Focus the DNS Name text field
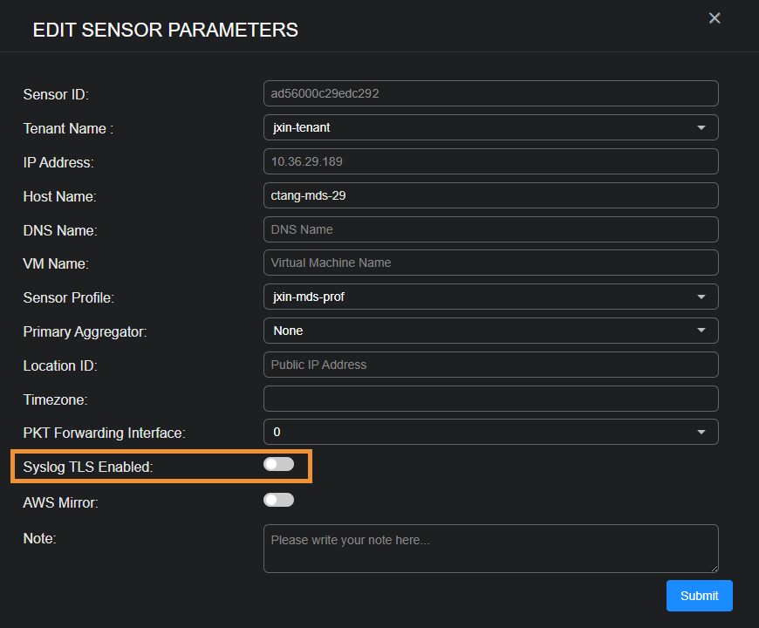The image size is (759, 628). coord(490,229)
